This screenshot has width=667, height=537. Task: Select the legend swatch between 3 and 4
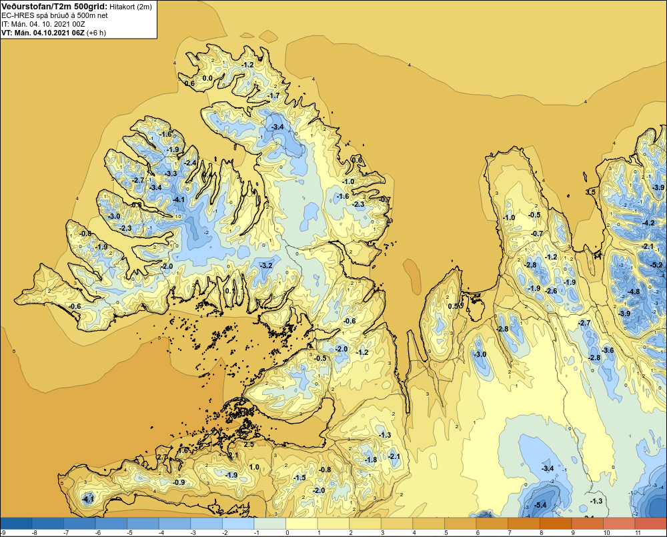click(398, 524)
